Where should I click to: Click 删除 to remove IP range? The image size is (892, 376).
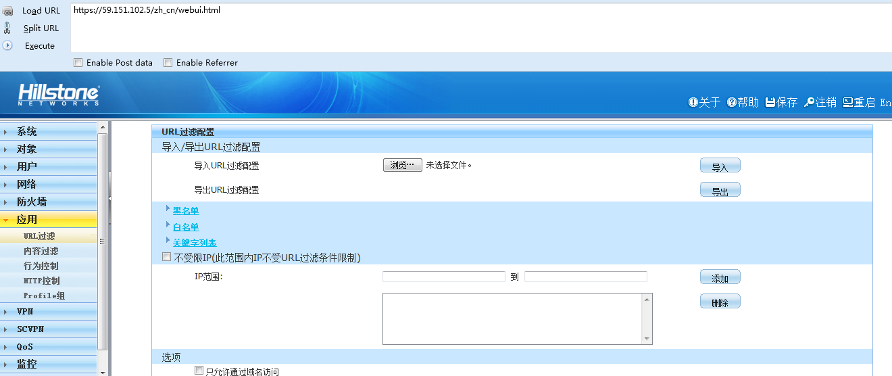pos(720,302)
